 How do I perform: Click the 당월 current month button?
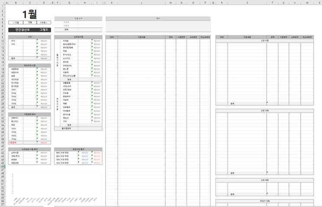[x=30, y=23]
